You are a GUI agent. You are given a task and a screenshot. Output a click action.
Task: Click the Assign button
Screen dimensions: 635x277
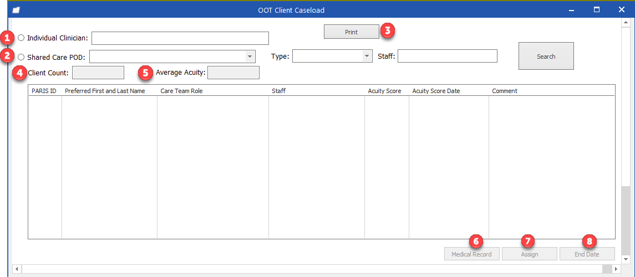(529, 254)
